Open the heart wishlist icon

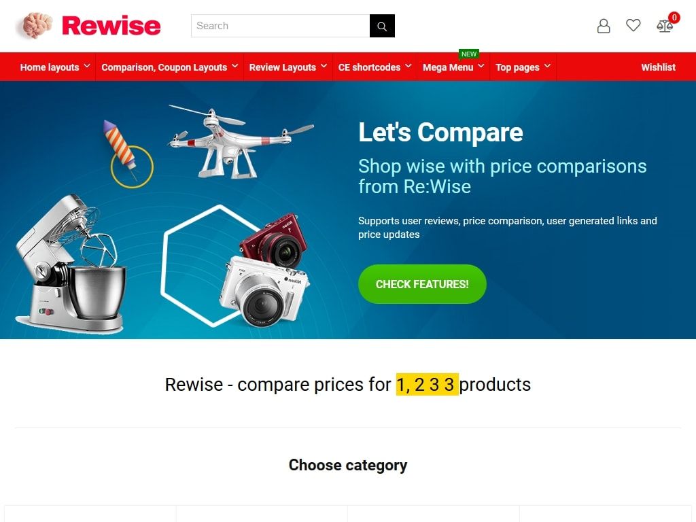[633, 25]
